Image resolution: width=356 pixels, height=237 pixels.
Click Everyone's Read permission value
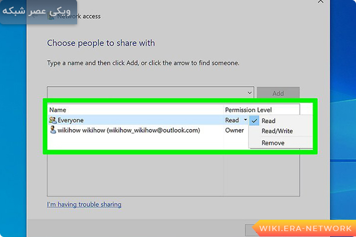[x=231, y=120]
